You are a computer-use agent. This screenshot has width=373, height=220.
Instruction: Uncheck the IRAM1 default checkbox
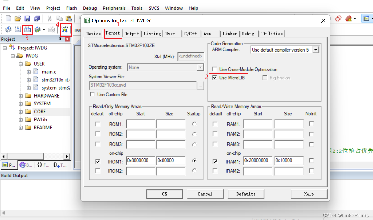click(x=215, y=161)
